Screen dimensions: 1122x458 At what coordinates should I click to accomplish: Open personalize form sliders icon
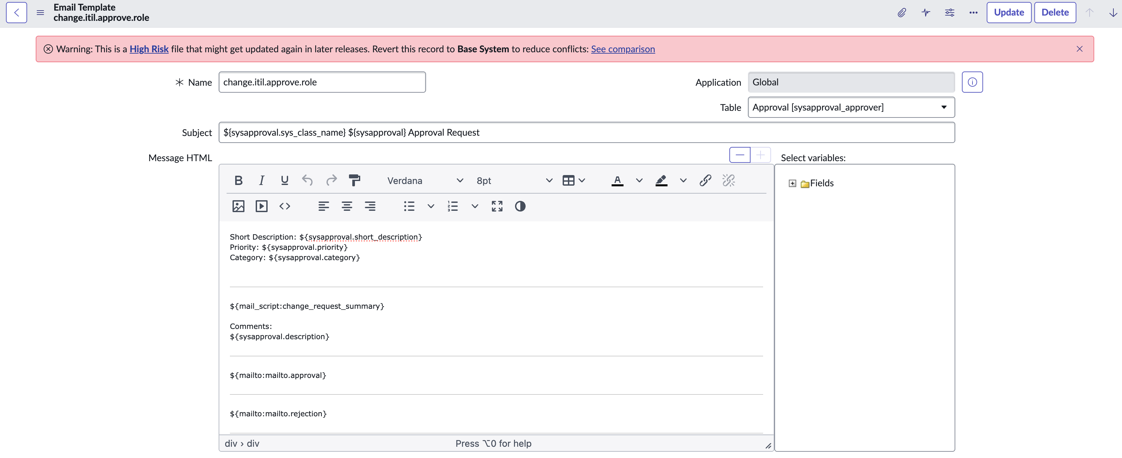coord(950,13)
